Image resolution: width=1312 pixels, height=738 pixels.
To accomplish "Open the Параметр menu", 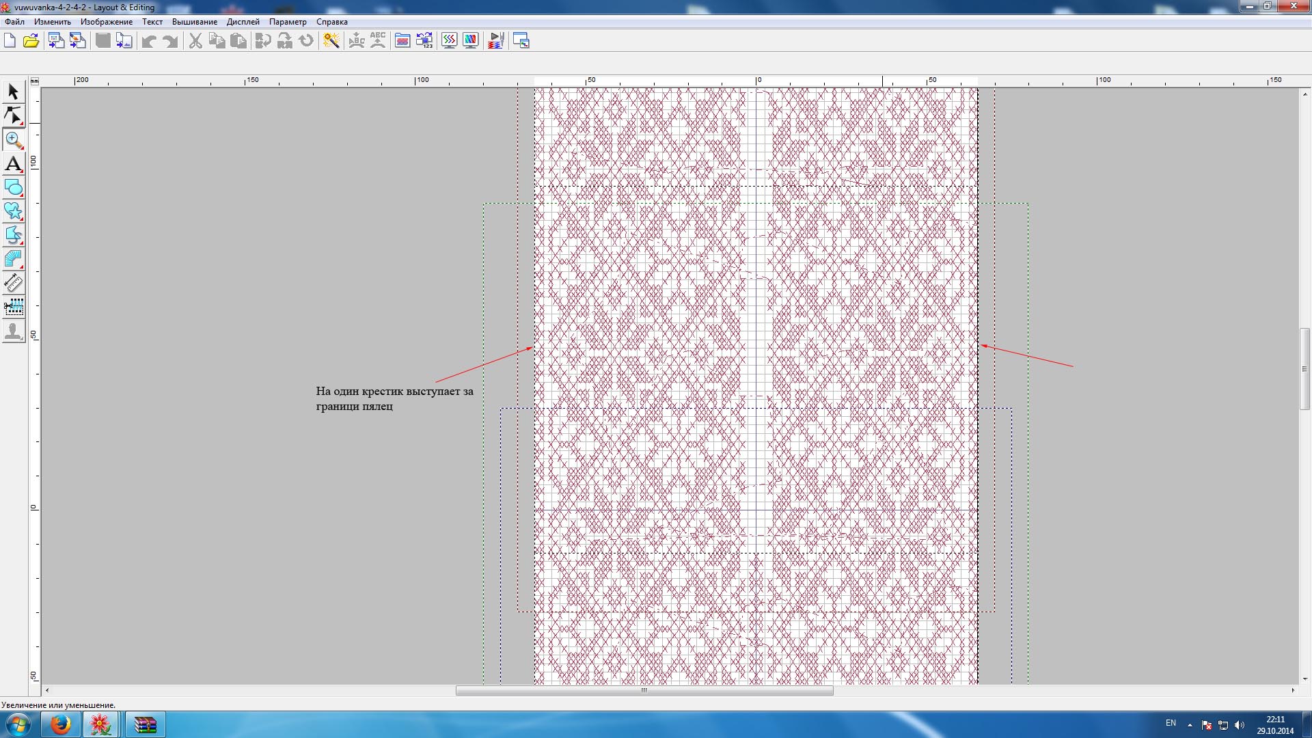I will [287, 22].
